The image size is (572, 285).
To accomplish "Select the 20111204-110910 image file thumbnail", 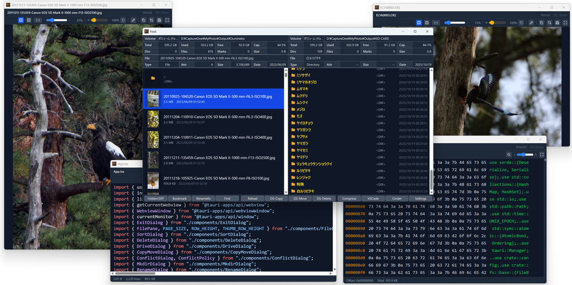I will tap(153, 119).
